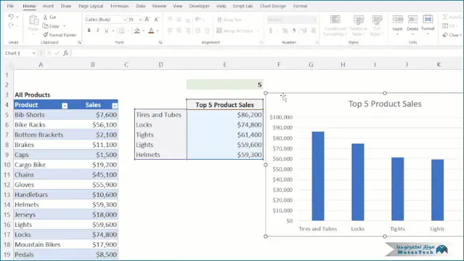Open the Clipboard dialog launcher
Screen dimensions: 464x261
(x=79, y=43)
